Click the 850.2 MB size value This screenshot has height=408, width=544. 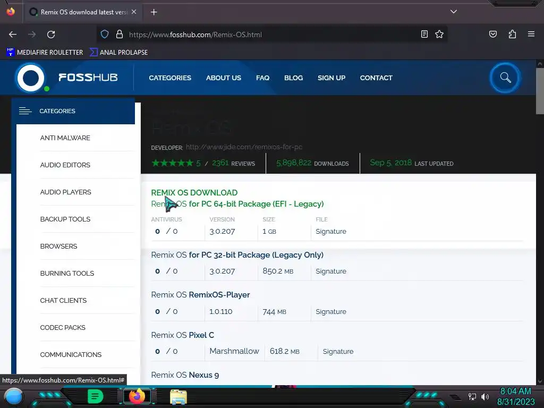coord(278,271)
